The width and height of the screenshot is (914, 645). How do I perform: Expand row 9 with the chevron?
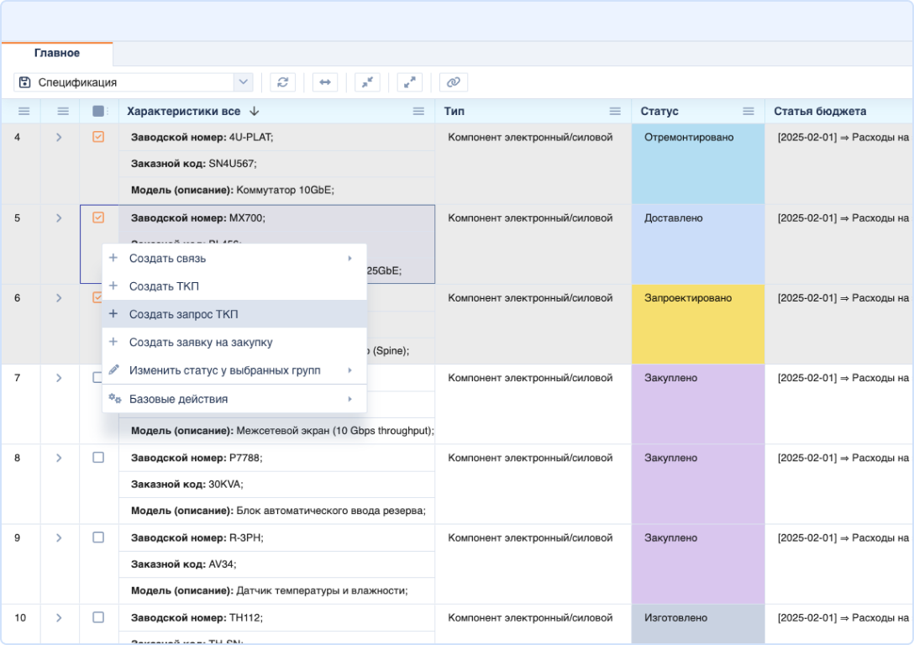click(x=59, y=537)
